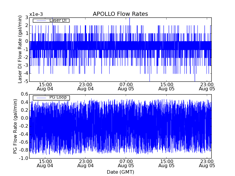This screenshot has width=235, height=176.
Task: Click the APOLLO Flow Rates chart title
Action: [120, 14]
